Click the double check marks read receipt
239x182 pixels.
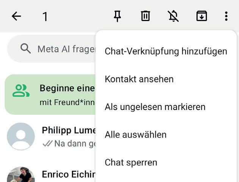coord(47,143)
